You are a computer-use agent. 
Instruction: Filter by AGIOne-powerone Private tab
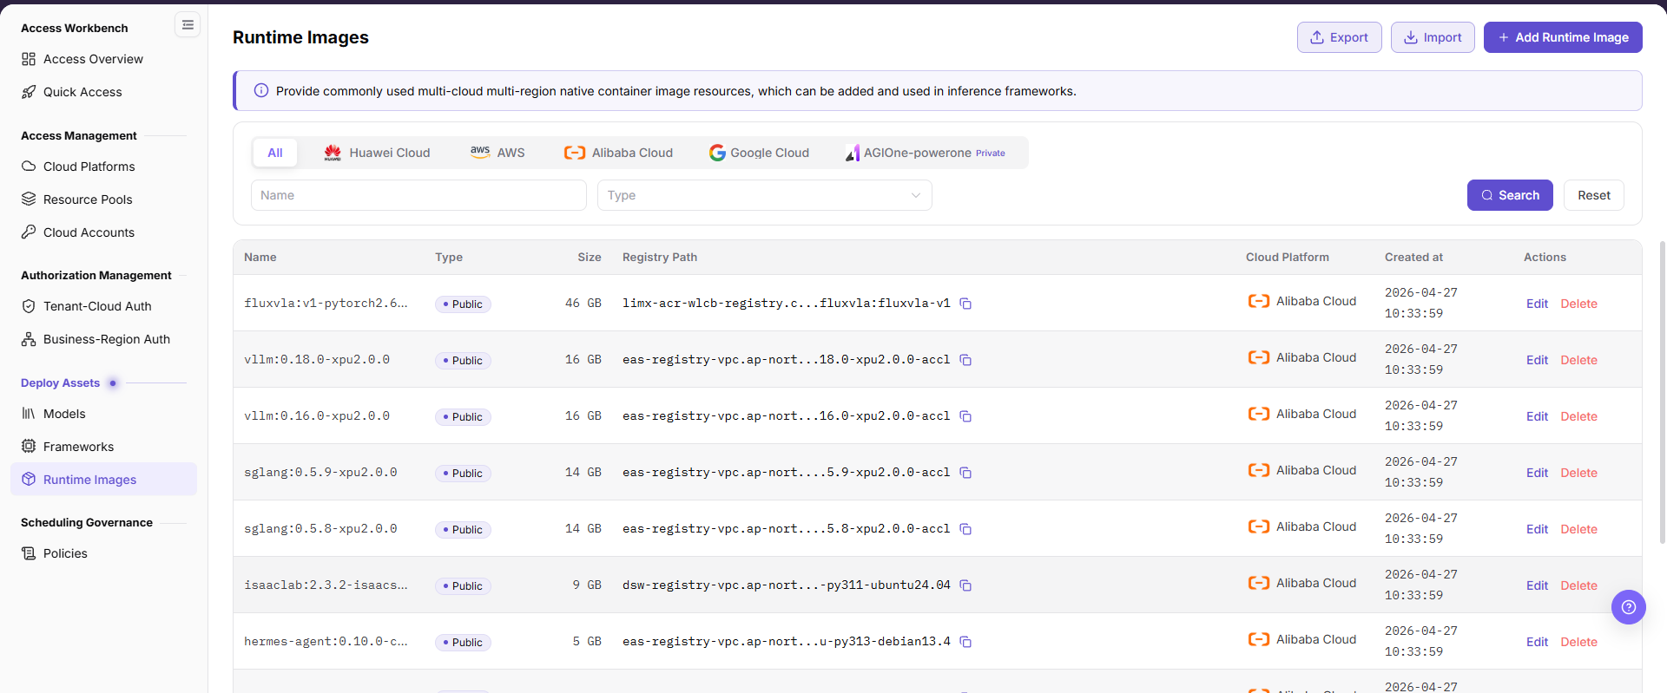pos(926,153)
